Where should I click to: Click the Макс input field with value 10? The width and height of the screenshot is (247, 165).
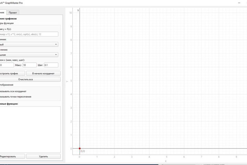tap(30, 65)
